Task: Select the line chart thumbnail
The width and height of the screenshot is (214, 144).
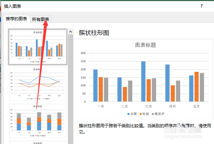Action: click(38, 84)
